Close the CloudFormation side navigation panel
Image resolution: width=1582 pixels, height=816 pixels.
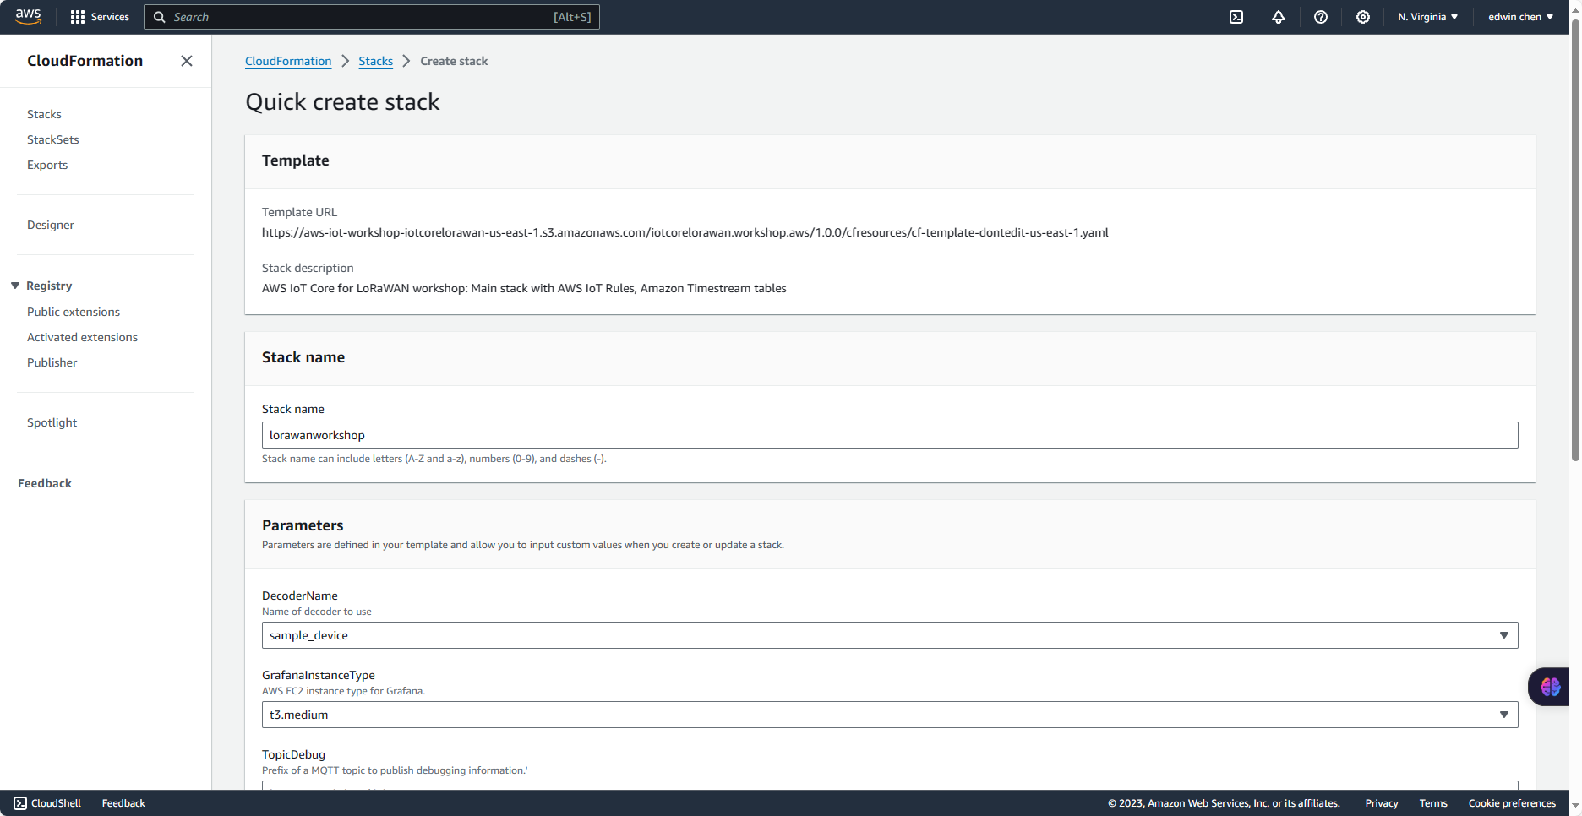pyautogui.click(x=187, y=61)
